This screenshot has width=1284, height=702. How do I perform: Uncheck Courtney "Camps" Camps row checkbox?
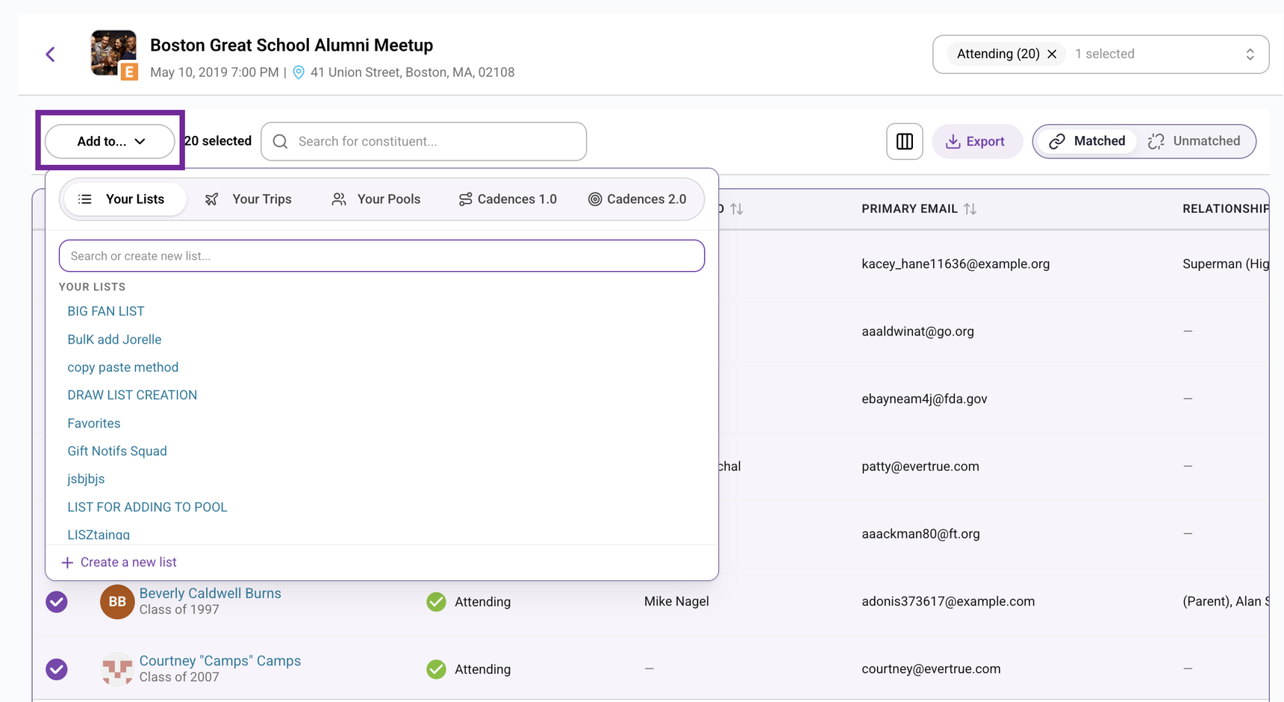click(57, 669)
